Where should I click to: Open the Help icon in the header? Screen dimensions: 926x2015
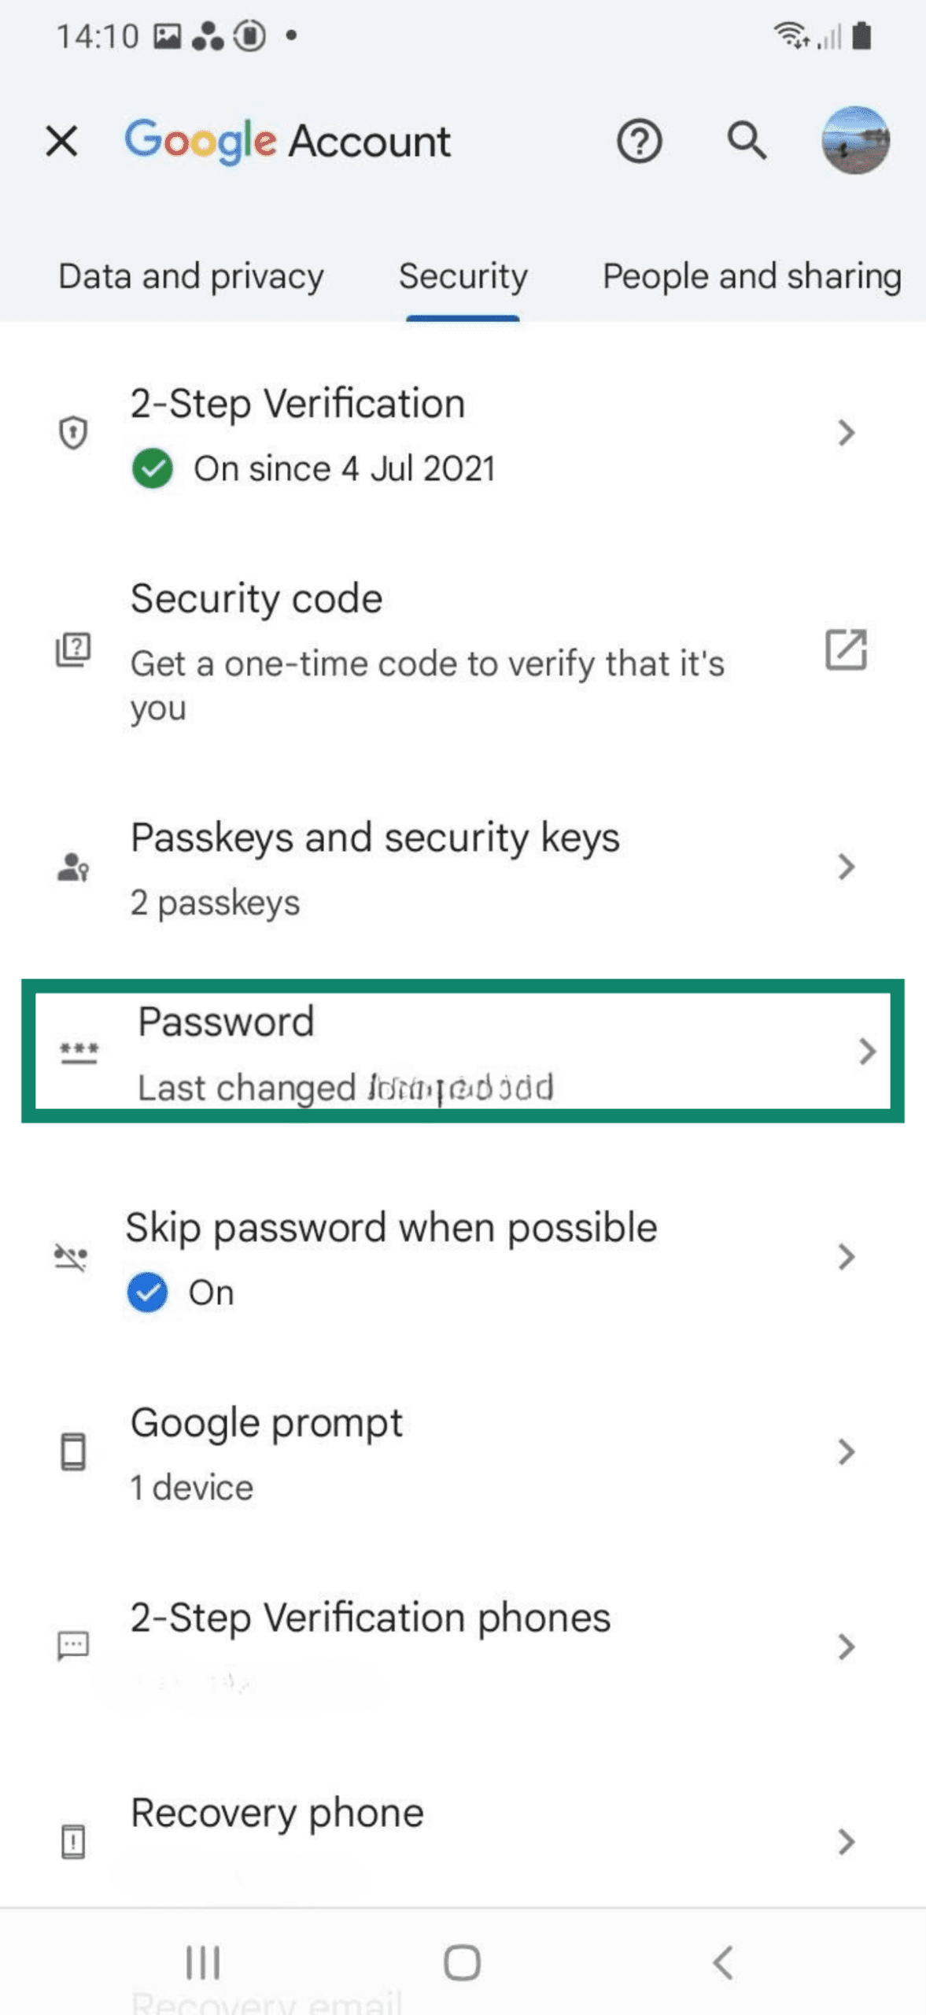click(x=640, y=142)
